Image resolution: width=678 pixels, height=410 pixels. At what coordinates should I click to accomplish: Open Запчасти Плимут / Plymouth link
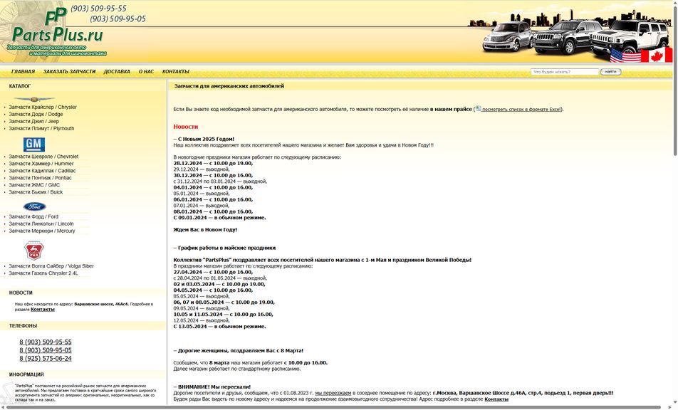(41, 129)
